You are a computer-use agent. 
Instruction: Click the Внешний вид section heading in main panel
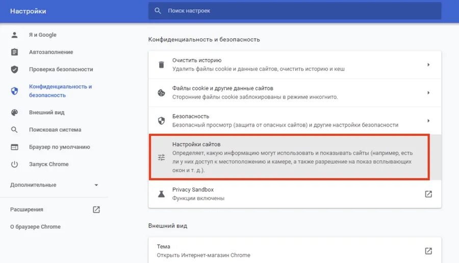168,226
